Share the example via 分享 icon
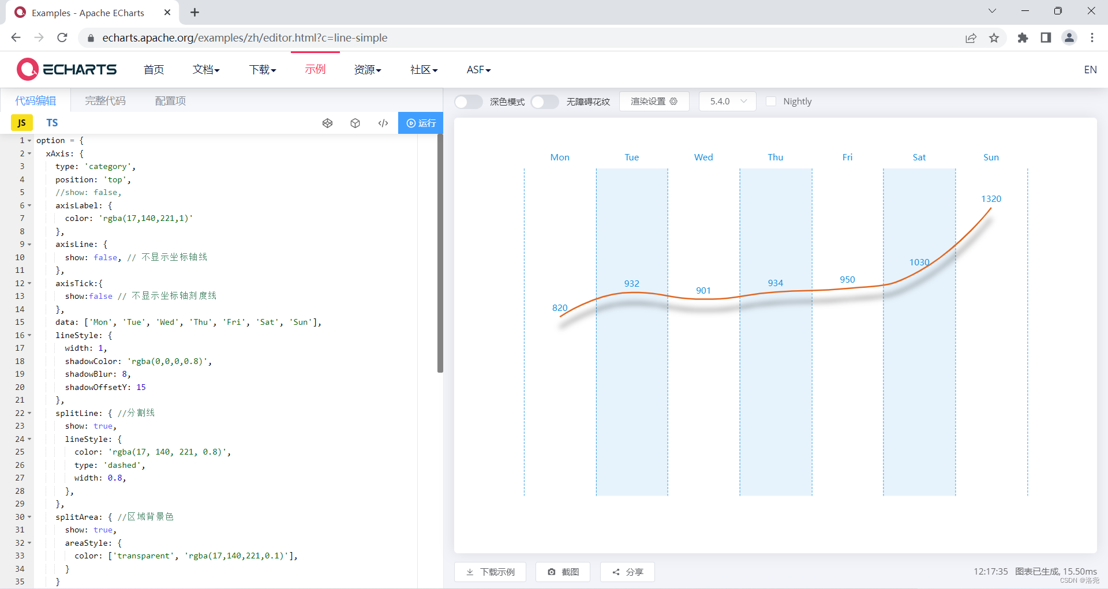The height and width of the screenshot is (589, 1108). (x=627, y=572)
